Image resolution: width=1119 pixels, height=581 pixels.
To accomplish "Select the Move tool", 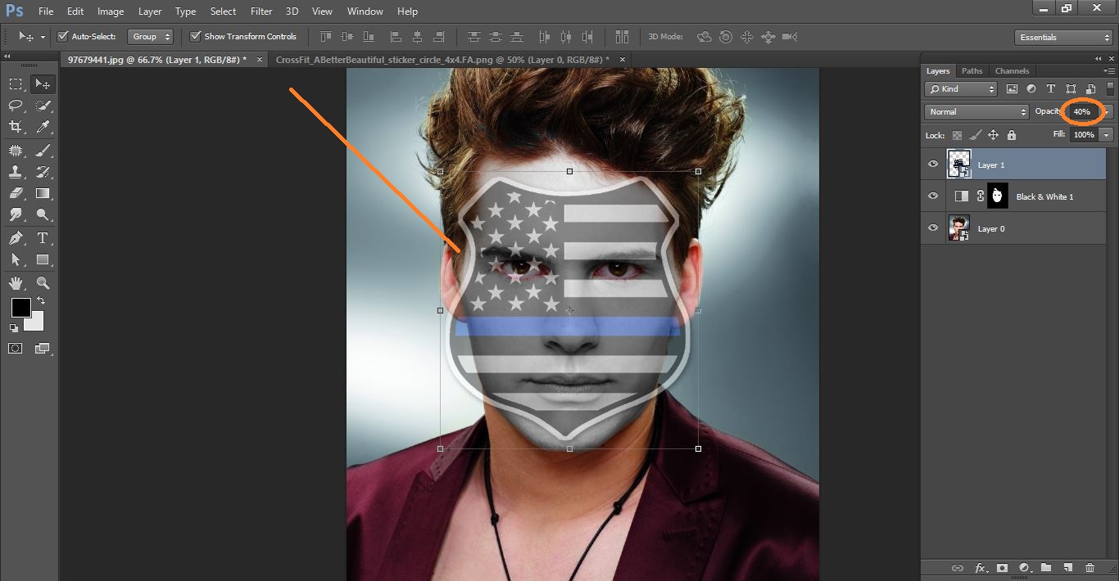I will pyautogui.click(x=43, y=83).
